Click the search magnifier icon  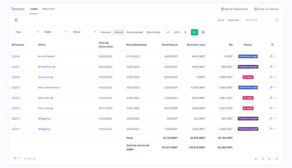[x=277, y=20]
